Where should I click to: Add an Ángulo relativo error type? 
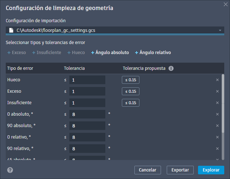point(153,53)
